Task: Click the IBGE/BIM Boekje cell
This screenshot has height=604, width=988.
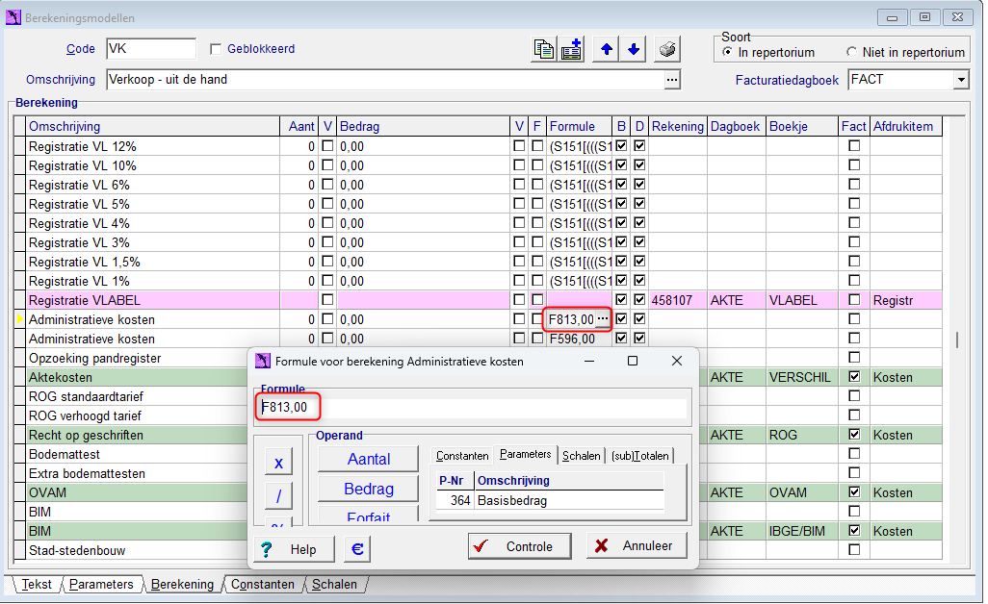Action: (802, 531)
